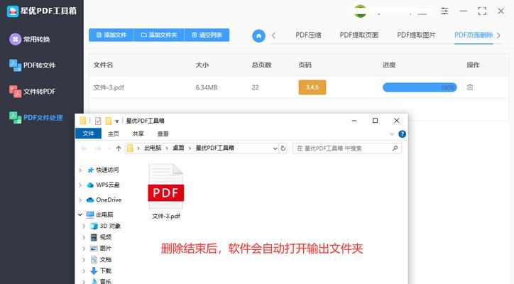Click the 100% progress bar of 文件-3.pdf
Screen dimensions: 514x284
point(420,87)
